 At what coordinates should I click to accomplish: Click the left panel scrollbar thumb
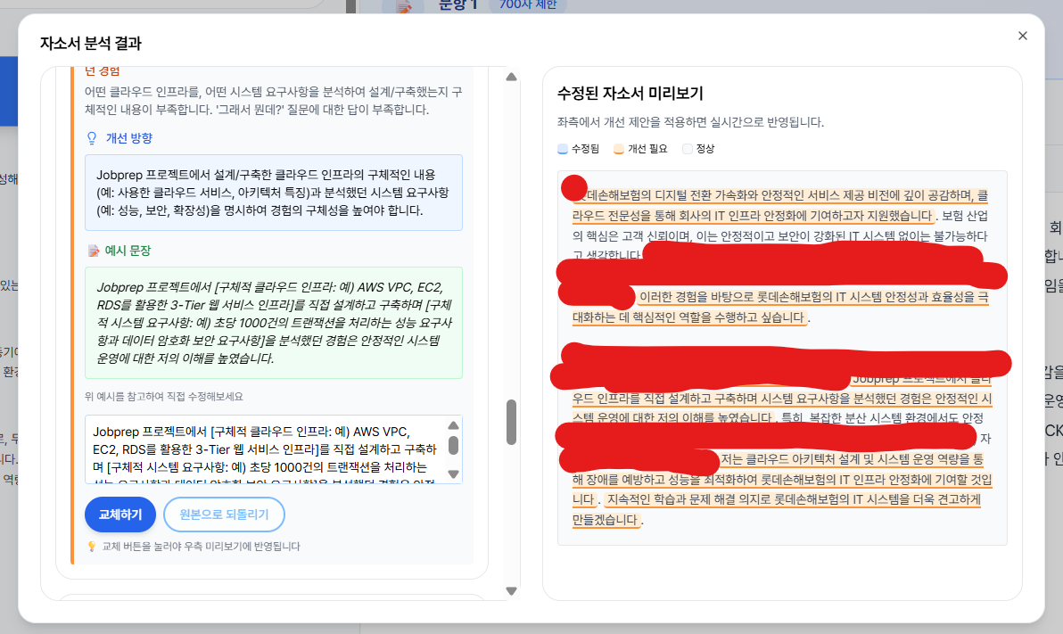(511, 422)
